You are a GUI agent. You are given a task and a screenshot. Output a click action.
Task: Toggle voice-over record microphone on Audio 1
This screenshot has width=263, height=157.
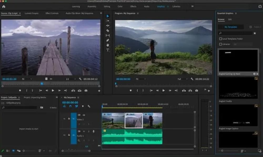coord(93,131)
